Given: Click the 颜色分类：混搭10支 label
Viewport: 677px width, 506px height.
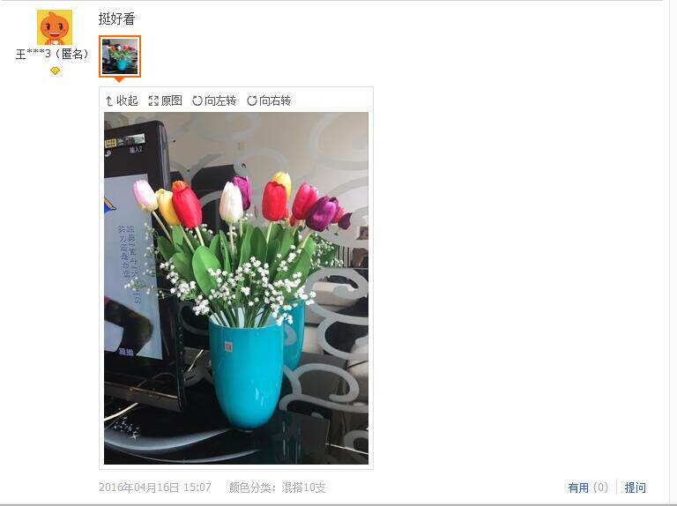Looking at the screenshot, I should (277, 487).
